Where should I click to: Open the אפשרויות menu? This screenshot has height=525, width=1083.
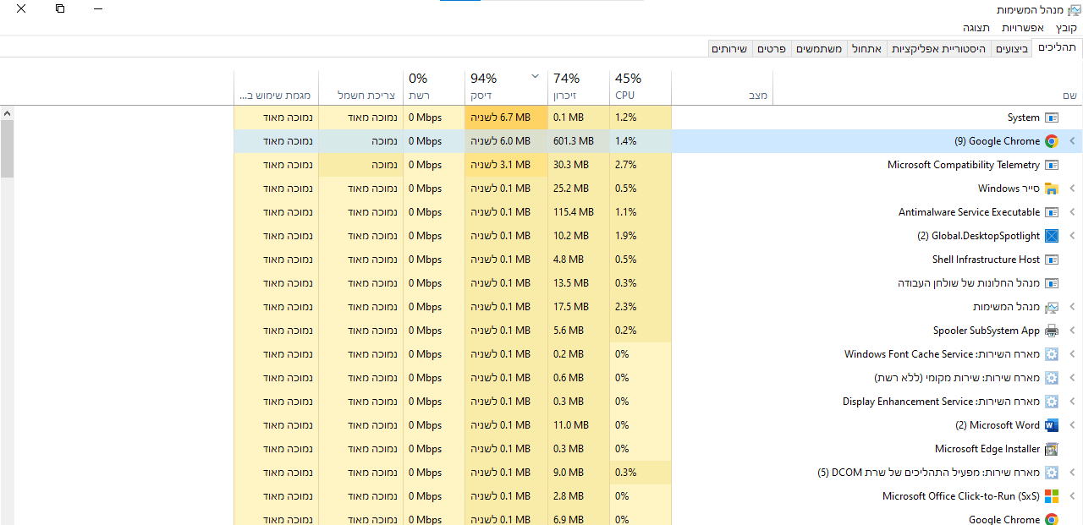1023,28
